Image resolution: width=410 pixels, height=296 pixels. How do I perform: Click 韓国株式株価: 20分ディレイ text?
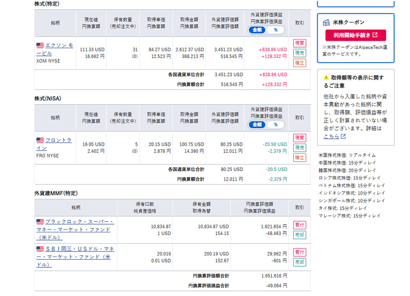pyautogui.click(x=347, y=170)
